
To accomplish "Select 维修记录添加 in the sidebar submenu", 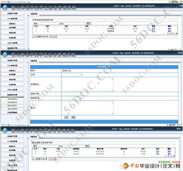I will [12, 106].
